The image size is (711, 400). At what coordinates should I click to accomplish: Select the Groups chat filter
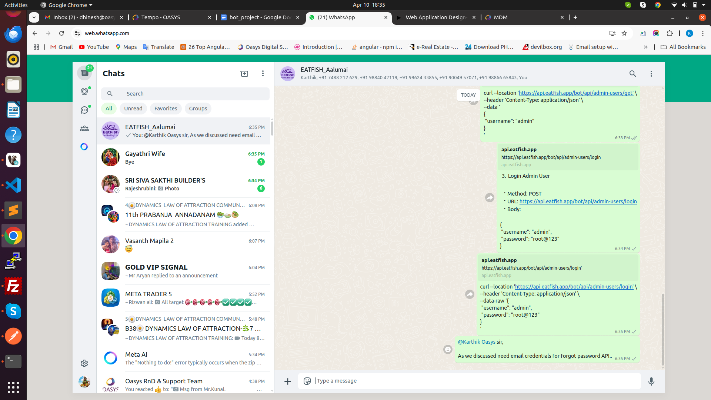(198, 109)
